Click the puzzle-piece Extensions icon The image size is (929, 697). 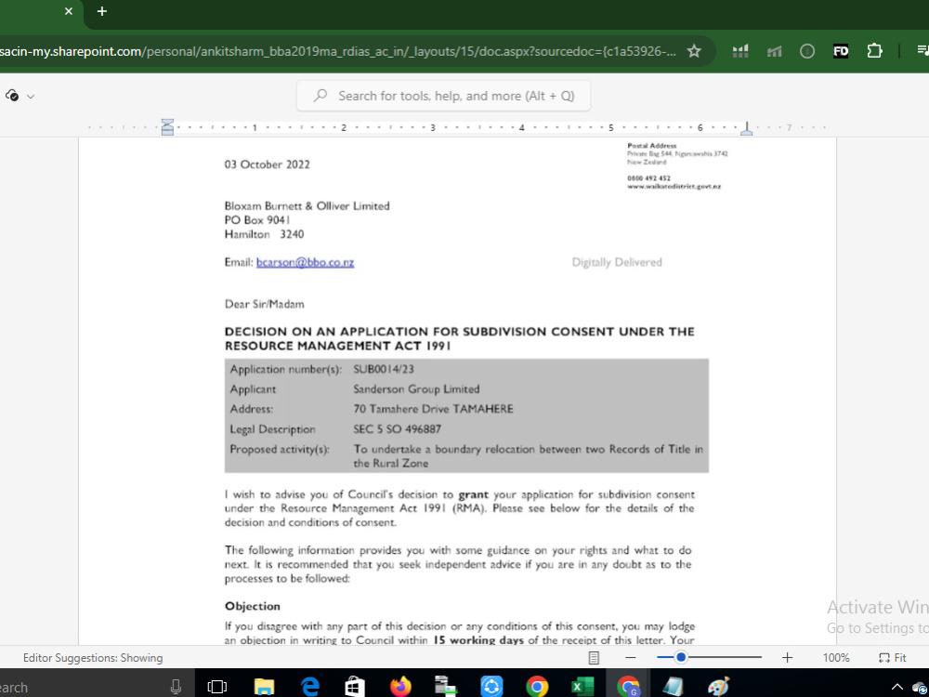point(874,50)
